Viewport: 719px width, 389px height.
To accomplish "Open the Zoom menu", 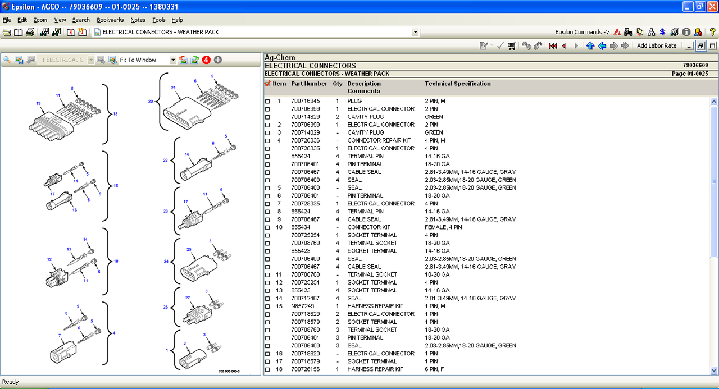I will [40, 20].
